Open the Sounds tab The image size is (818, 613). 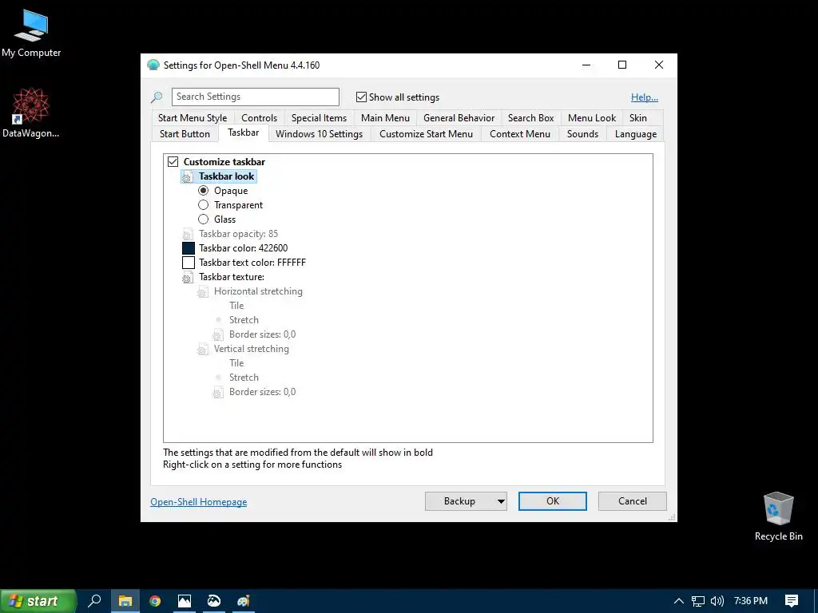(x=582, y=134)
